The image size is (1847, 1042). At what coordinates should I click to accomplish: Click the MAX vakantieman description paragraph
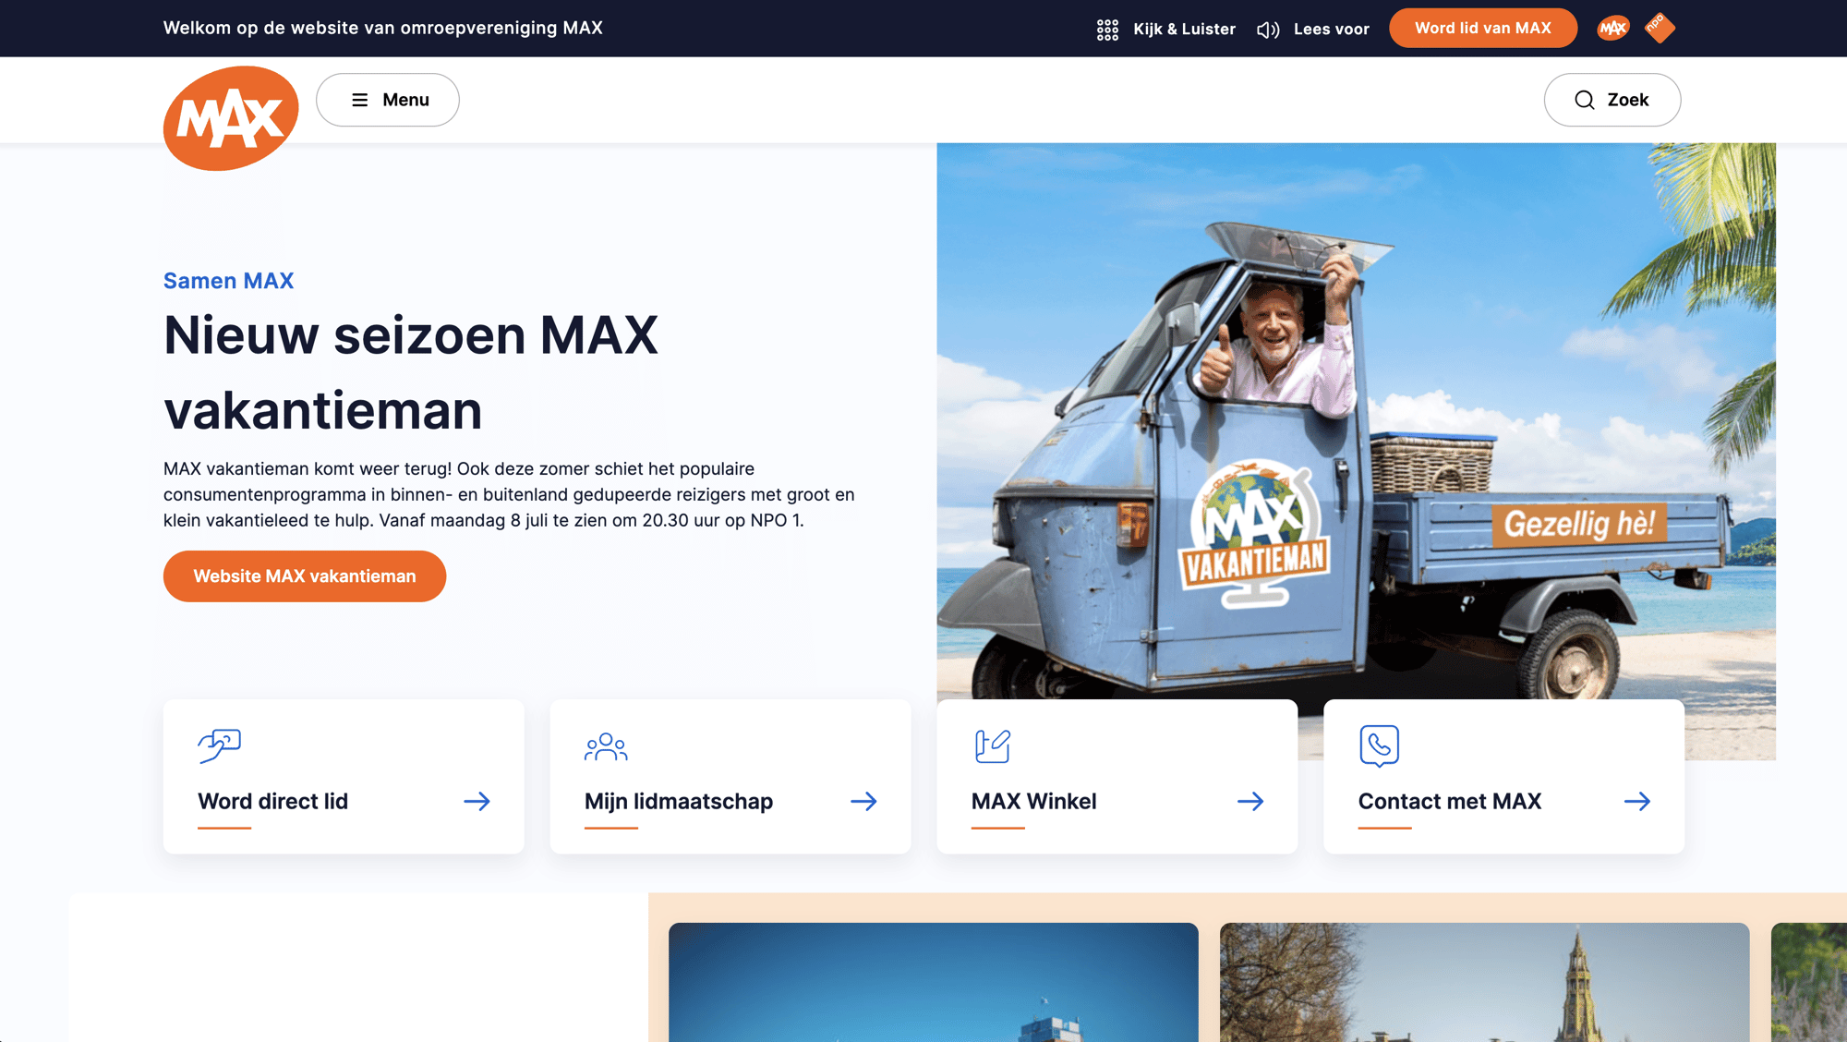(x=509, y=495)
